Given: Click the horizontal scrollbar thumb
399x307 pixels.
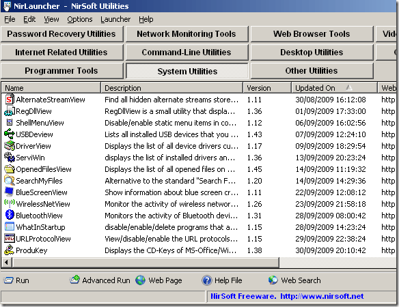Looking at the screenshot, I should (146, 262).
